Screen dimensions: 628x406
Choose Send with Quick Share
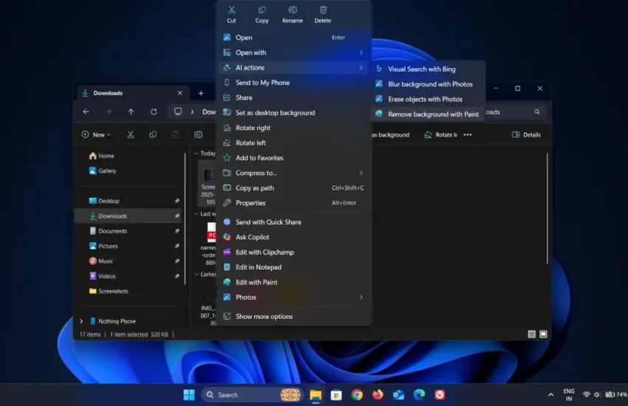pos(293,222)
